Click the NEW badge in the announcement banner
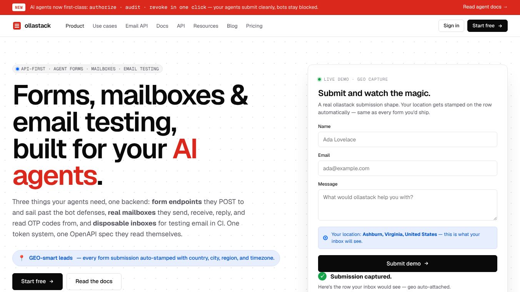Image resolution: width=520 pixels, height=292 pixels. pos(19,7)
